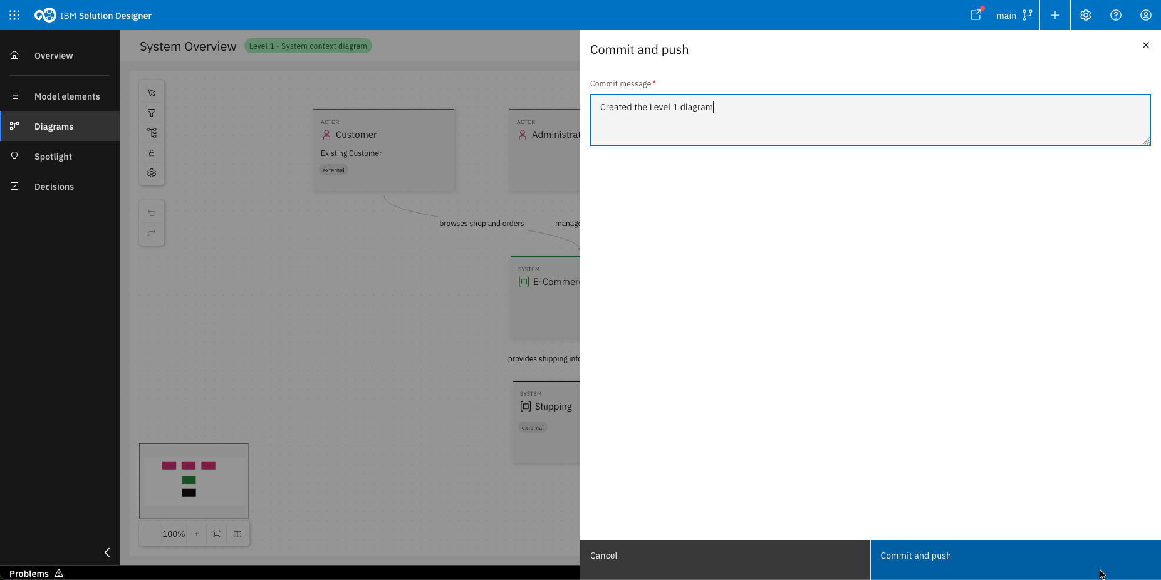Viewport: 1161px width, 580px height.
Task: Open the help question mark icon
Action: pyautogui.click(x=1116, y=15)
